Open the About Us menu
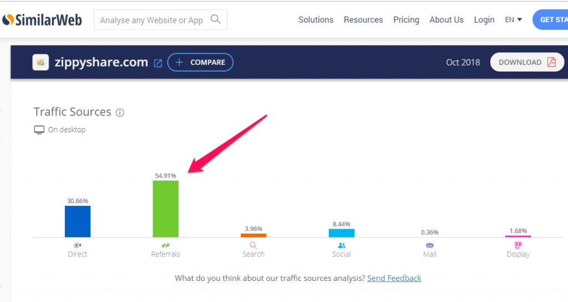Screen dimensions: 568x302 (447, 20)
